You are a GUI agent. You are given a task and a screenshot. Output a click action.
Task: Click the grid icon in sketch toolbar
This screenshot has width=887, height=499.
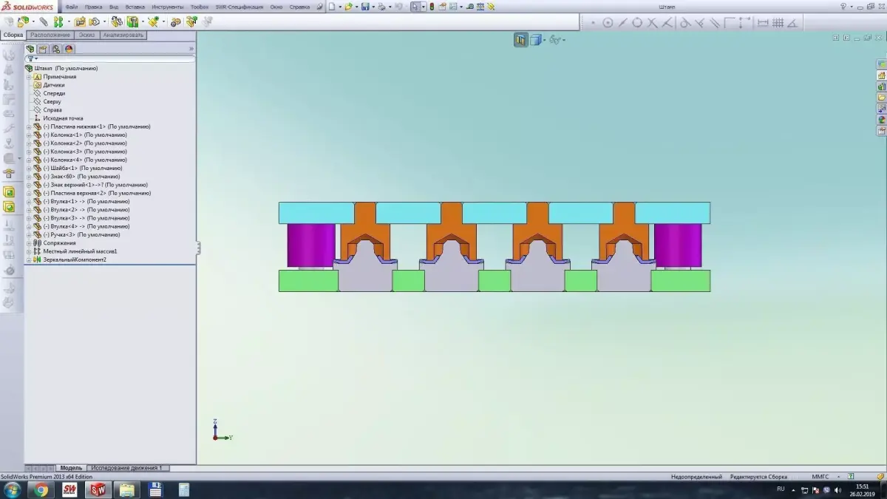click(778, 23)
